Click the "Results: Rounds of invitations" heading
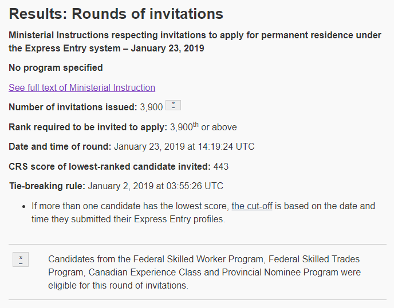This screenshot has width=394, height=308. click(x=116, y=14)
